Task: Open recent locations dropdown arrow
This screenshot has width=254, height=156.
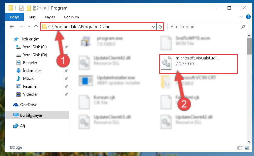Action: point(29,26)
